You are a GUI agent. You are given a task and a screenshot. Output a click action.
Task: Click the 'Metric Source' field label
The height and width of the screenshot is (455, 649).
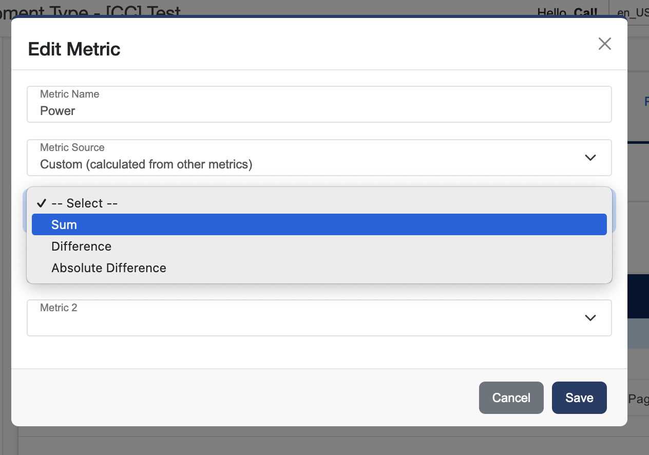pyautogui.click(x=72, y=147)
